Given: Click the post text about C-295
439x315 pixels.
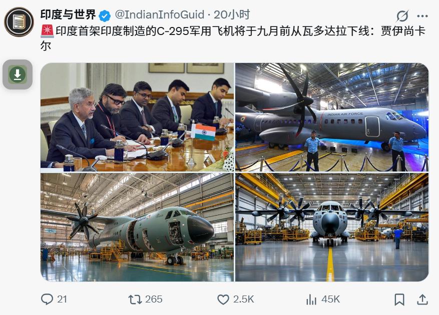Looking at the screenshot, I should 233,38.
